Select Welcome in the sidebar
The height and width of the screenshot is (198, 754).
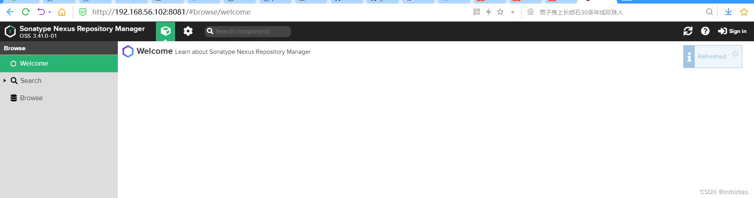tap(59, 64)
